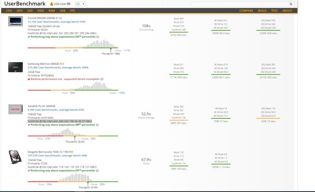The width and height of the screenshot is (315, 192).
Task: Click the Samsung relative performance warning triangle
Action: coord(29,79)
